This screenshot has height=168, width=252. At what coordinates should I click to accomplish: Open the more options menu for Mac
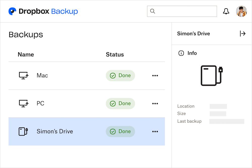coord(155,76)
